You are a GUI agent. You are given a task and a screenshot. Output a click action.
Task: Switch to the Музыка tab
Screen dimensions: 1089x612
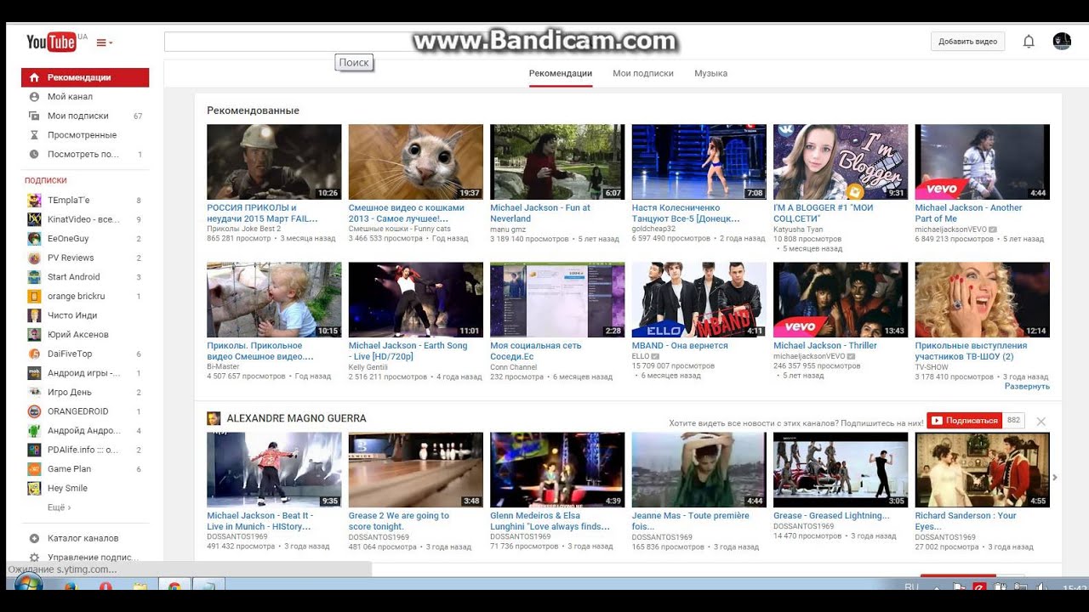(710, 73)
